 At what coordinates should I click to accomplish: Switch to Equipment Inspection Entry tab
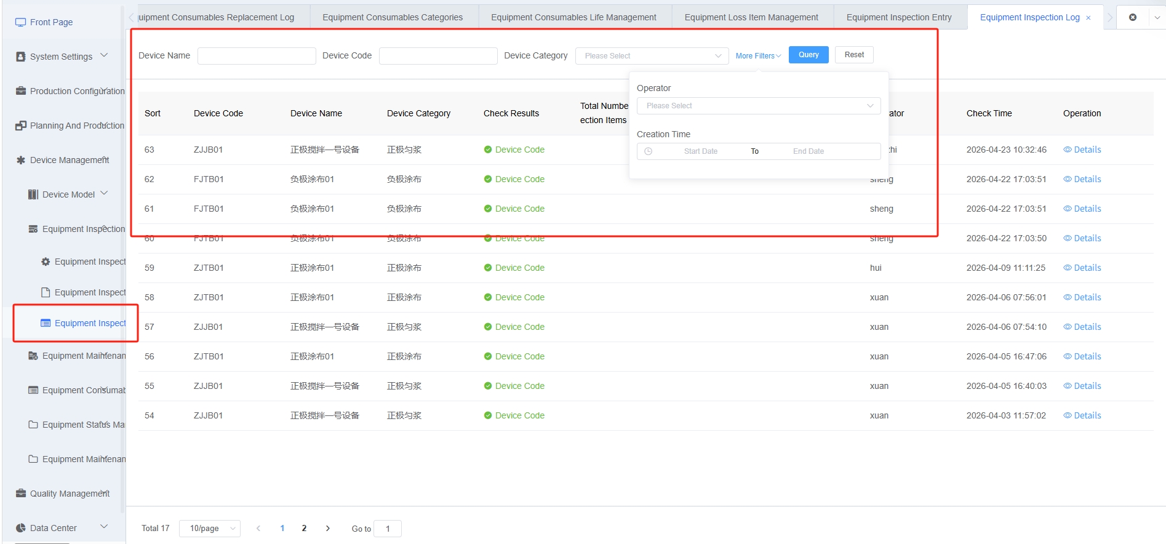coord(899,17)
